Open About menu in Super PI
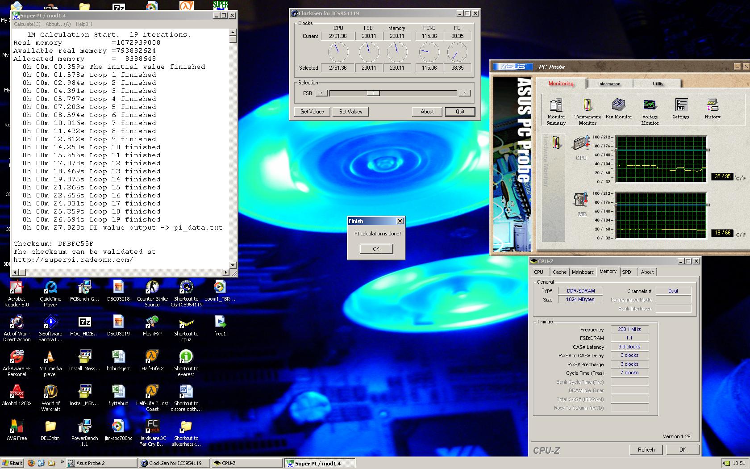Viewport: 750px width, 469px height. (58, 24)
